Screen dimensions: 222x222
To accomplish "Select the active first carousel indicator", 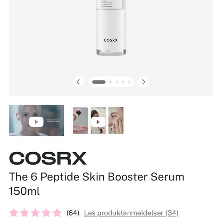I will (99, 82).
